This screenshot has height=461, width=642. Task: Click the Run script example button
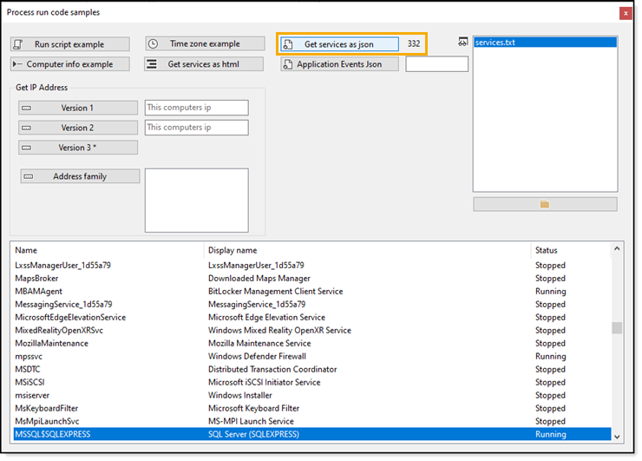70,44
